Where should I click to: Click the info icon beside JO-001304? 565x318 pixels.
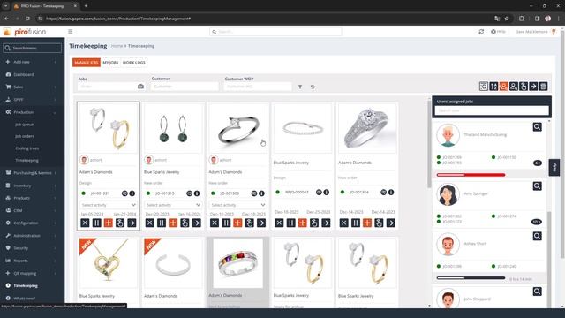coord(391,193)
